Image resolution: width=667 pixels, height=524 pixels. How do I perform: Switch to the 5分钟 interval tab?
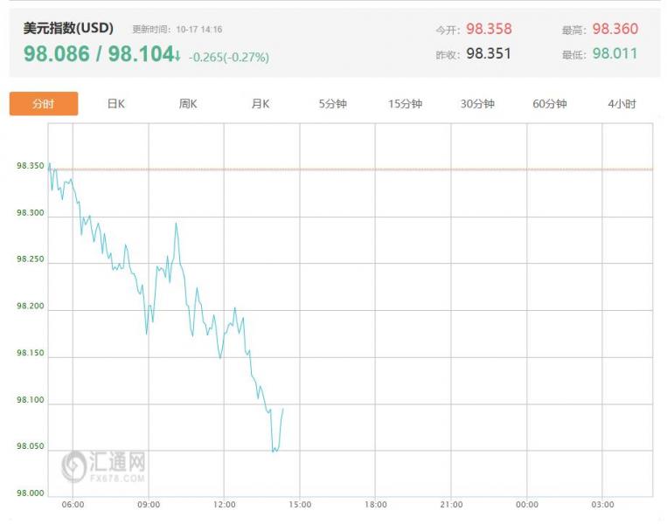332,104
